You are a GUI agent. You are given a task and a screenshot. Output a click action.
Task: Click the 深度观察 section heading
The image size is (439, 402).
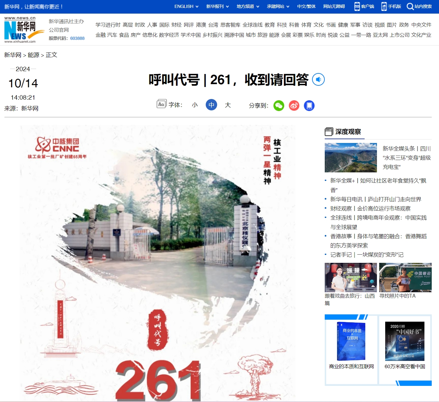348,132
